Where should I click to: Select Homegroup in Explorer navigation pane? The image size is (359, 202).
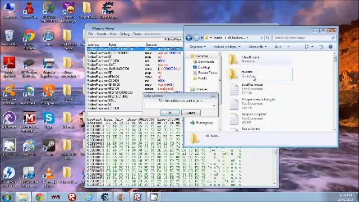point(204,123)
